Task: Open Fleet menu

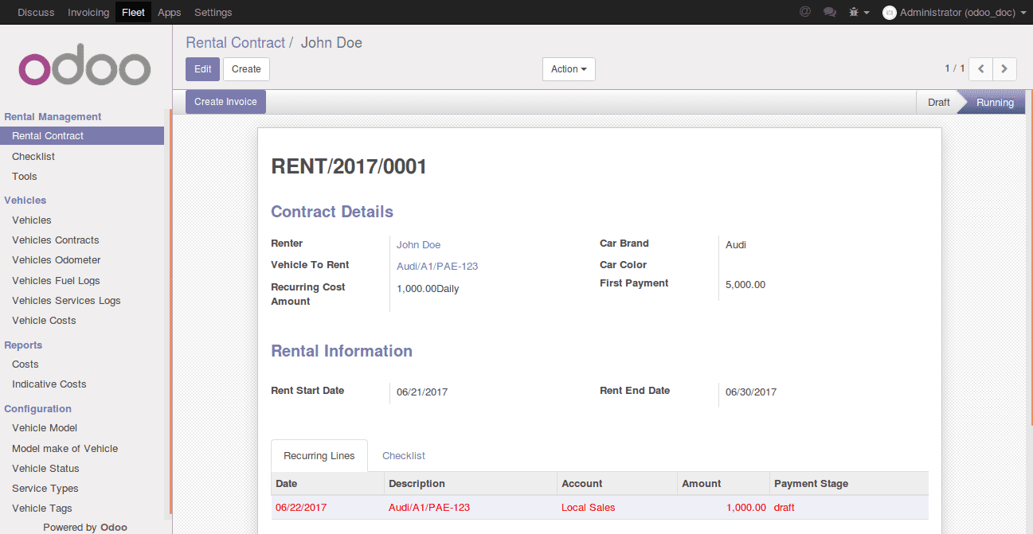Action: pos(133,12)
